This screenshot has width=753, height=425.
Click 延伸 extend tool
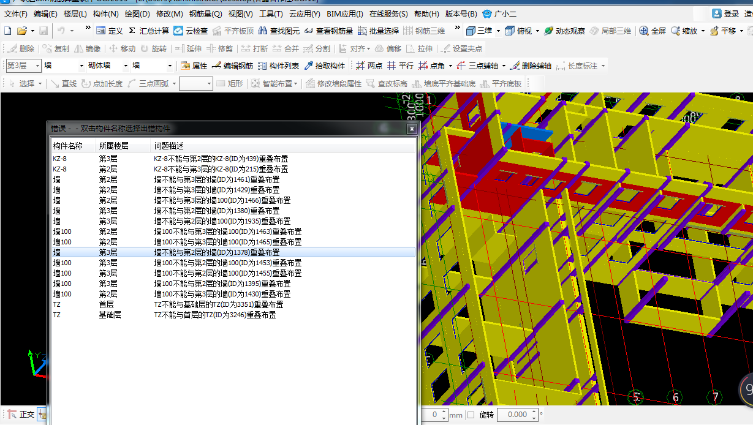click(x=187, y=48)
